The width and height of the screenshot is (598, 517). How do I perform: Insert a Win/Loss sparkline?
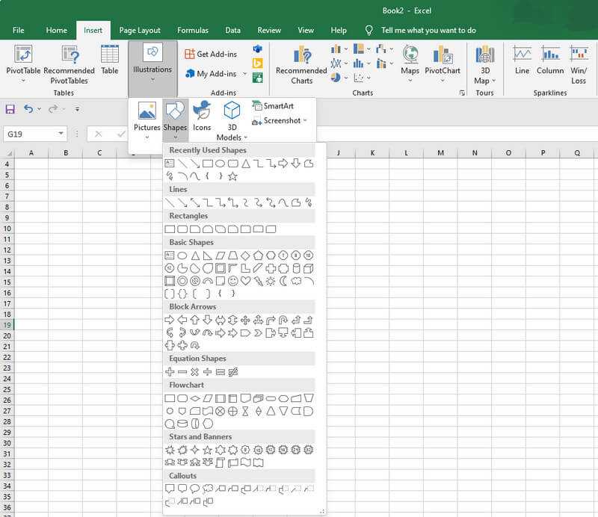[579, 65]
